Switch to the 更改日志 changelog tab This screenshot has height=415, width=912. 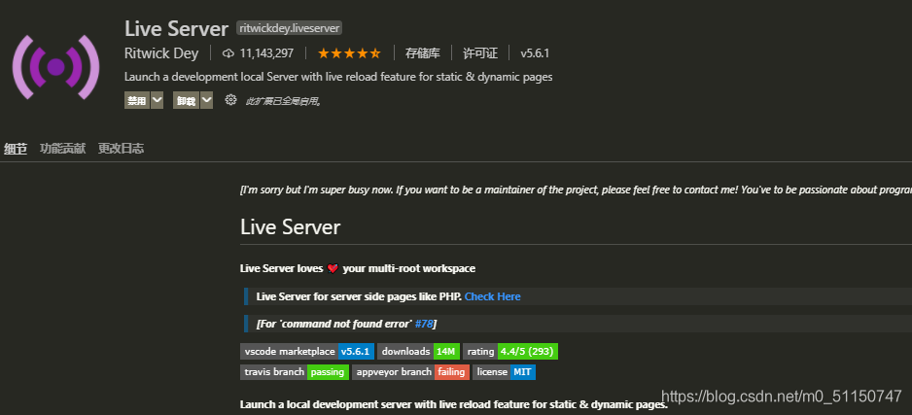pyautogui.click(x=121, y=148)
